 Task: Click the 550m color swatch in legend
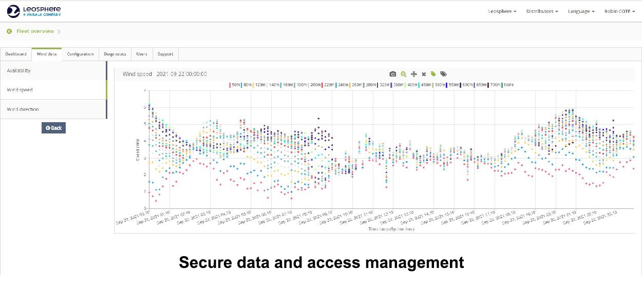(447, 85)
